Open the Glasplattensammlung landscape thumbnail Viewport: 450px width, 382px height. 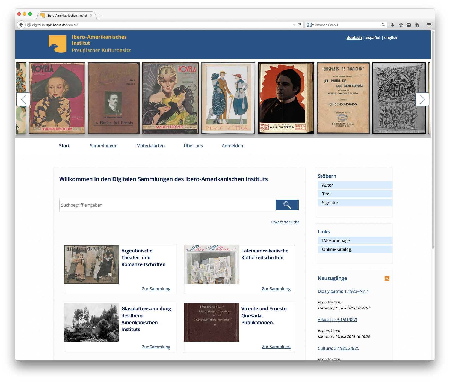pos(92,322)
